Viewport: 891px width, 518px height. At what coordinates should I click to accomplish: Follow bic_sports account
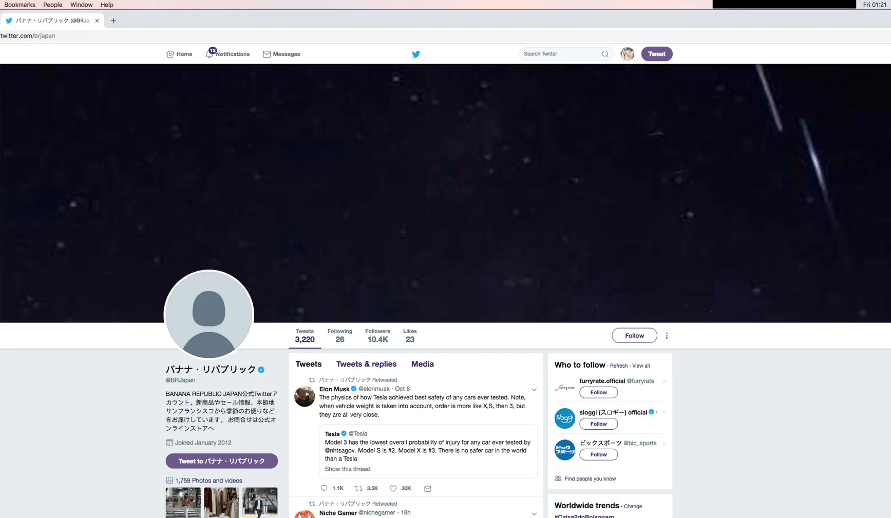coord(598,454)
